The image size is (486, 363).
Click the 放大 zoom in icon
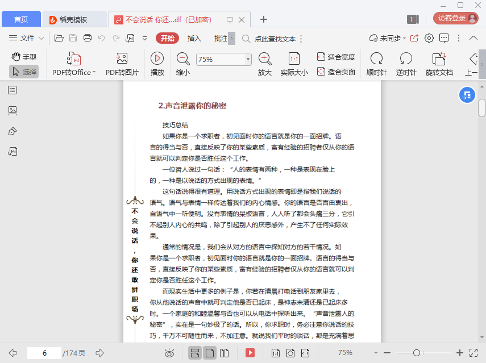click(x=265, y=59)
